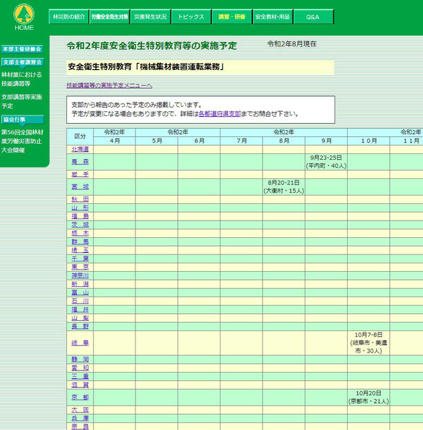Viewport: 423px width, 430px height.
Task: Click the 10月20日 (京都市・21人) cell
Action: (x=368, y=398)
